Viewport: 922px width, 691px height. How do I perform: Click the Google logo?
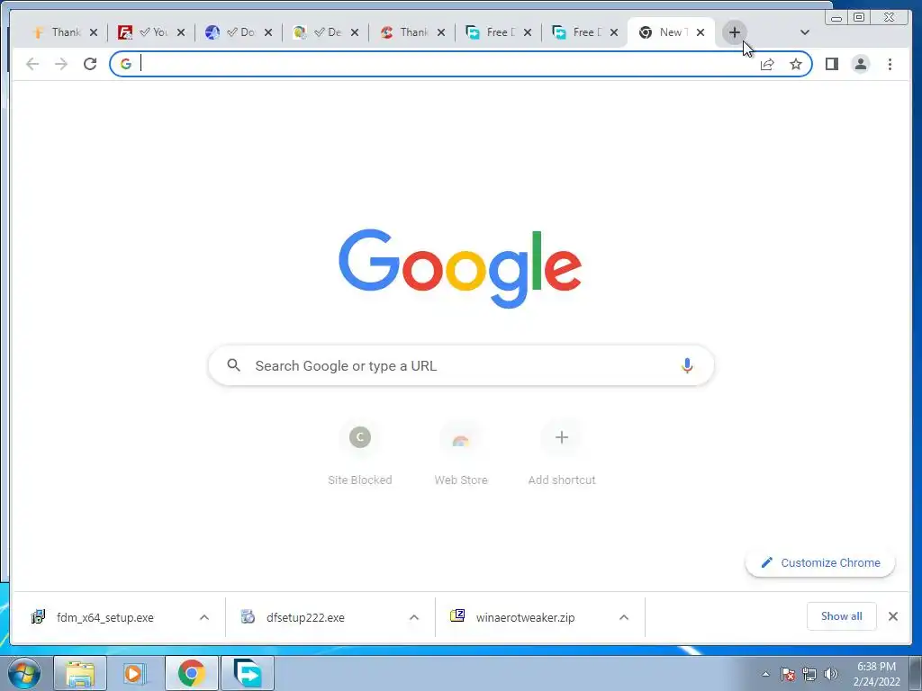point(460,268)
